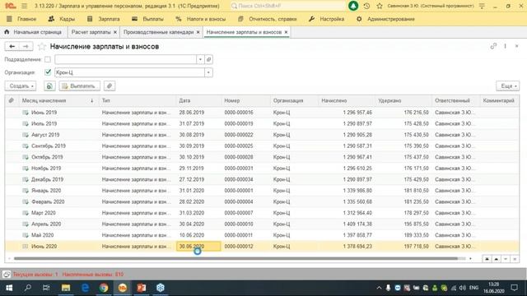Open the PowerPoint icon on the taskbar
The height and width of the screenshot is (296, 527).
142,288
